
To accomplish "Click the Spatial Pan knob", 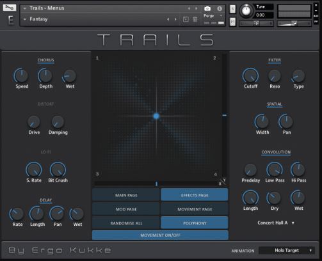I will 286,122.
